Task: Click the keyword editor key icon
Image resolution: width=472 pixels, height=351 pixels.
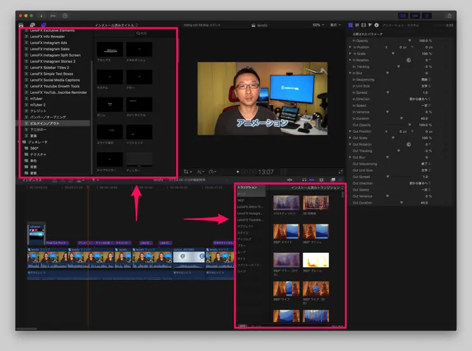Action: point(53,15)
